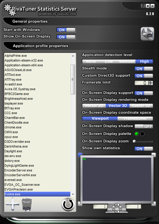Select the top-right OSD corner marker

tap(154, 155)
